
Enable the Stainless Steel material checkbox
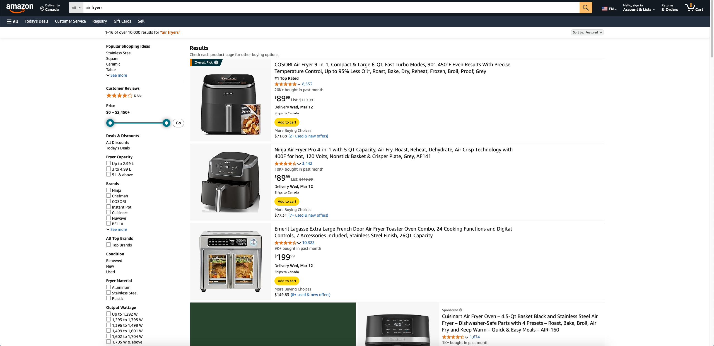[108, 293]
